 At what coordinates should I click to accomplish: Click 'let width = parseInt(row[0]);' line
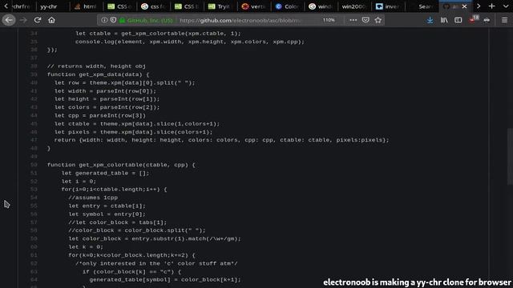(x=105, y=91)
